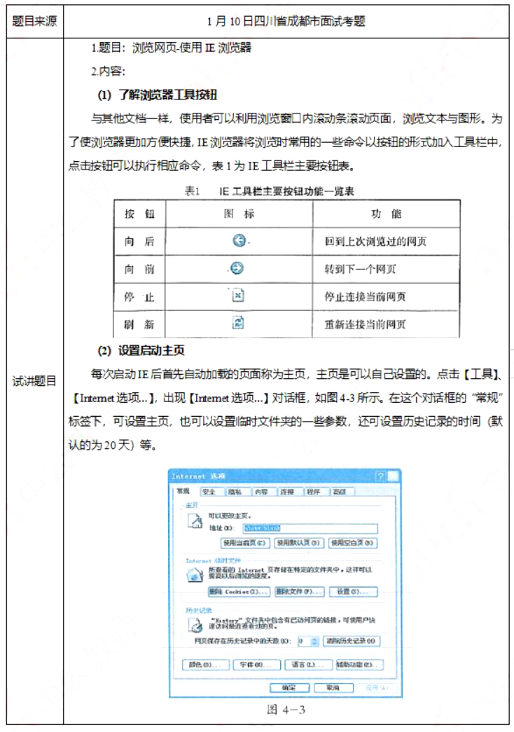
Task: Click the text 回到上次浏览过的网页
Action: tap(375, 242)
